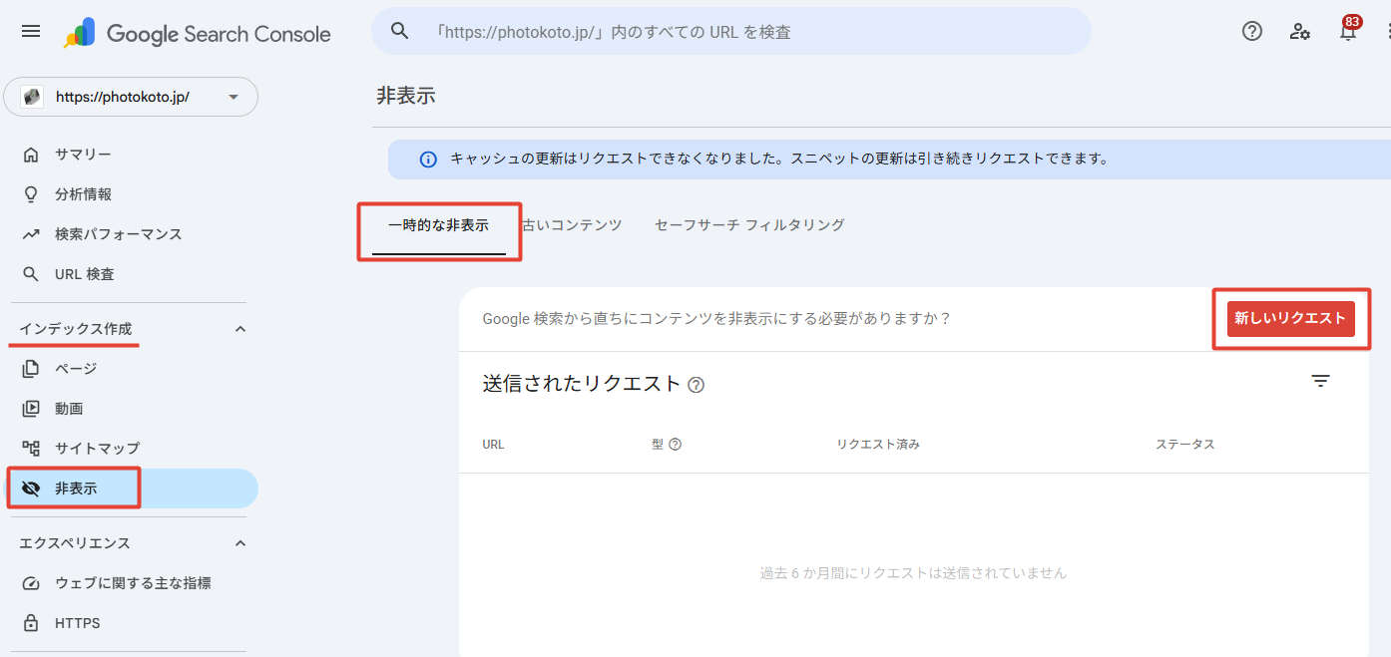Click the lightbulb icon beside 分析情報
Viewport: 1391px width, 657px height.
coord(31,194)
